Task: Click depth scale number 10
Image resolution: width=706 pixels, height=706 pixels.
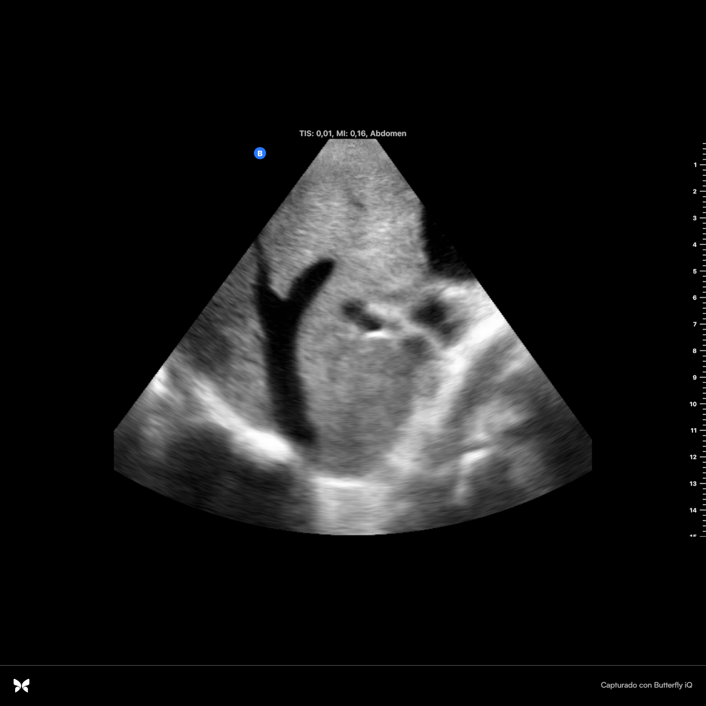Action: point(693,404)
